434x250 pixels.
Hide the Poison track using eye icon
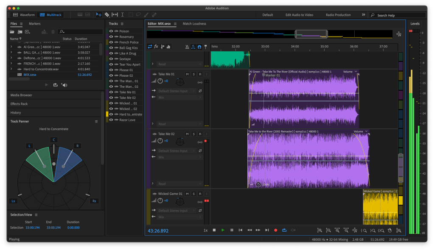pyautogui.click(x=111, y=31)
